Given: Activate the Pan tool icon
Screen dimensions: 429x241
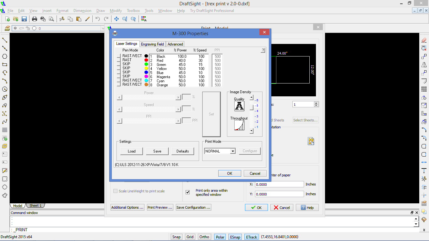Looking at the screenshot, I should click(117, 19).
